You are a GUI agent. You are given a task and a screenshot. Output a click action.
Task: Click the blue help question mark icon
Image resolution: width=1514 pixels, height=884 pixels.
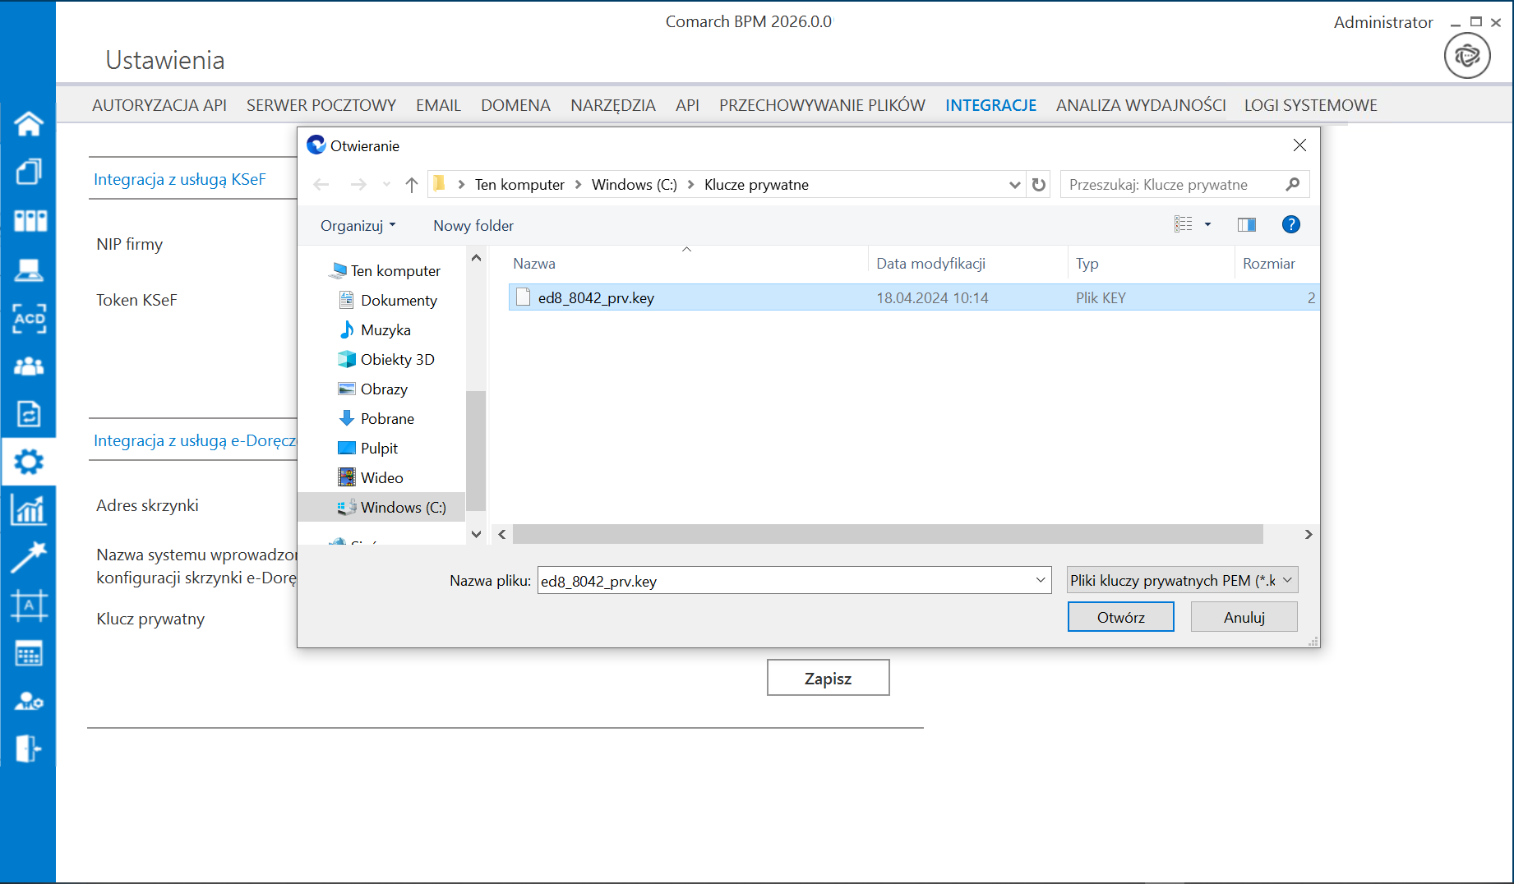point(1290,225)
